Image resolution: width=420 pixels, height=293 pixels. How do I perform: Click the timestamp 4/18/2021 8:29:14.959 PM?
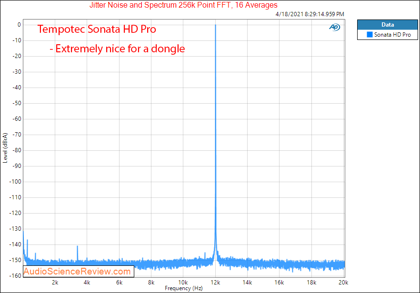[x=310, y=14]
